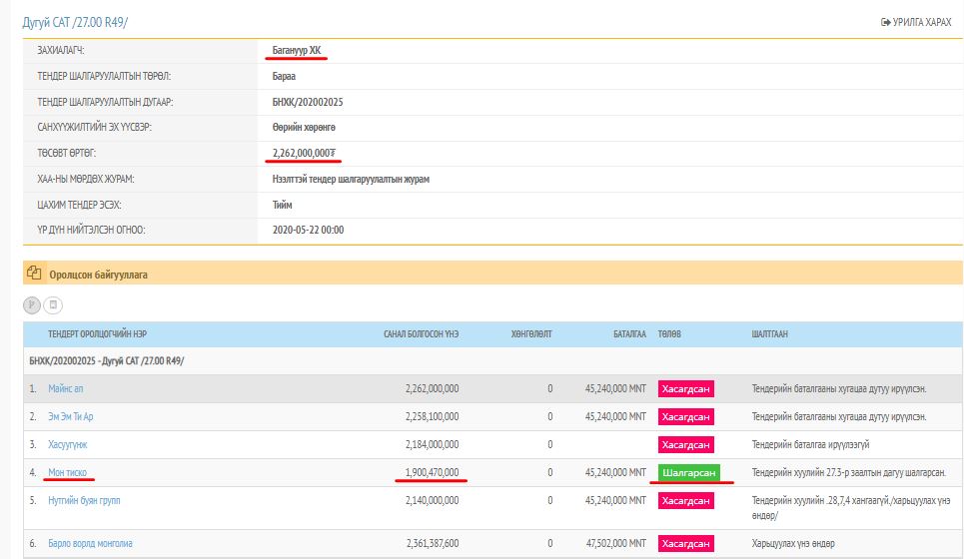Screen dimensions: 964x559
Task: Open bidder Майнс ап
Action: coord(68,388)
